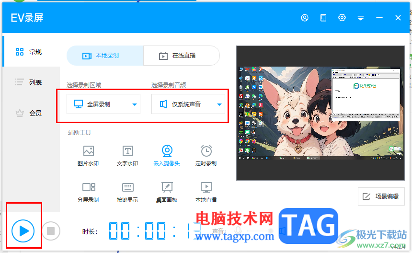
Task: Click the desktop preview thumbnail
Action: click(x=320, y=113)
